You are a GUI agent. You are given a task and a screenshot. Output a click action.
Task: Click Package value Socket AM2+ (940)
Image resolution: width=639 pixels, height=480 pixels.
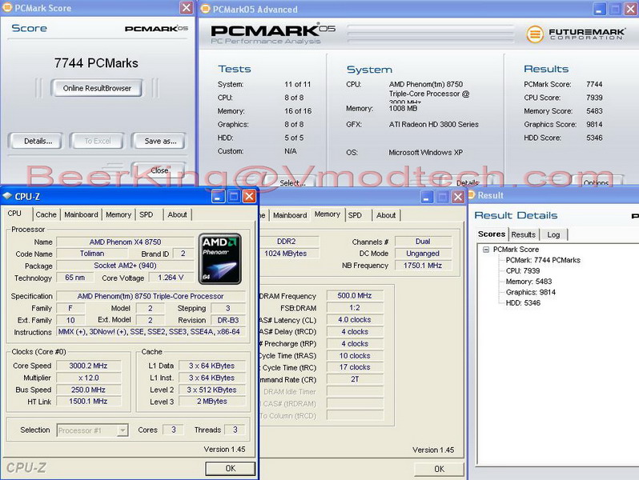(125, 266)
